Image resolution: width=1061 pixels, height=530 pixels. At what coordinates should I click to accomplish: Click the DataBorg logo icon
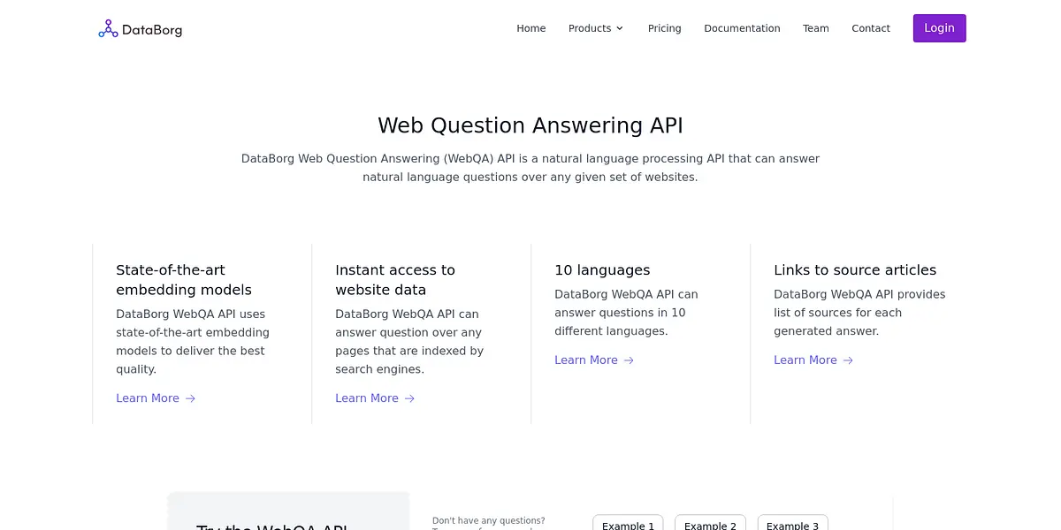108,29
